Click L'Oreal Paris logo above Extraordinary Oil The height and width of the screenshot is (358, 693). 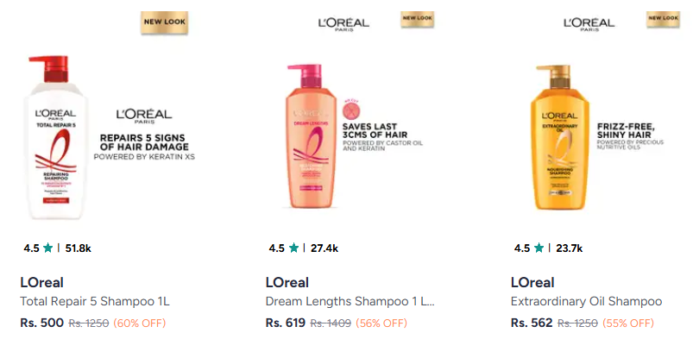tap(589, 24)
